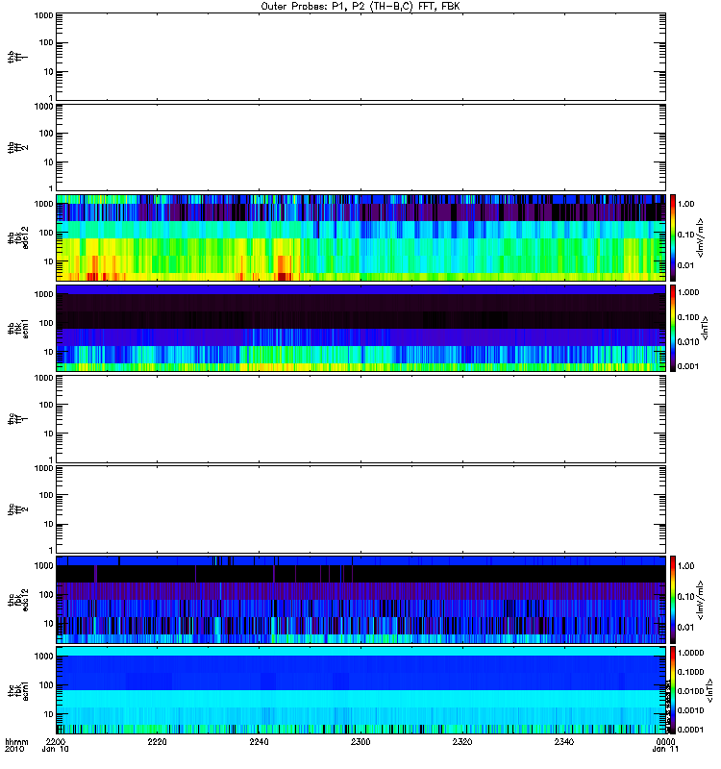Click the 'thc fff 2' axis label
The image size is (721, 769).
pyautogui.click(x=17, y=509)
